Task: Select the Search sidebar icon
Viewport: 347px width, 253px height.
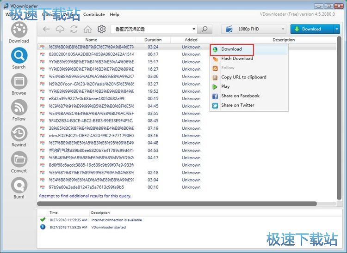Action: point(19,58)
